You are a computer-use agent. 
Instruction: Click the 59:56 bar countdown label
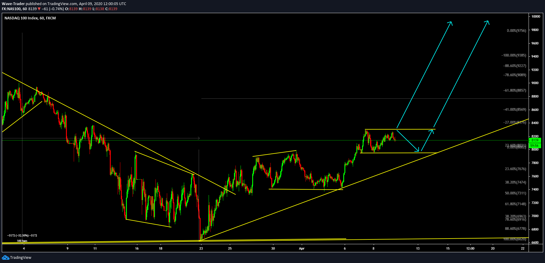click(x=535, y=146)
